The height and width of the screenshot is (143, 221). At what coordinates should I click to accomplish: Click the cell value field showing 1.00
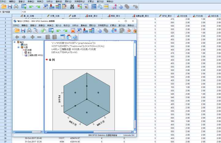point(121,12)
